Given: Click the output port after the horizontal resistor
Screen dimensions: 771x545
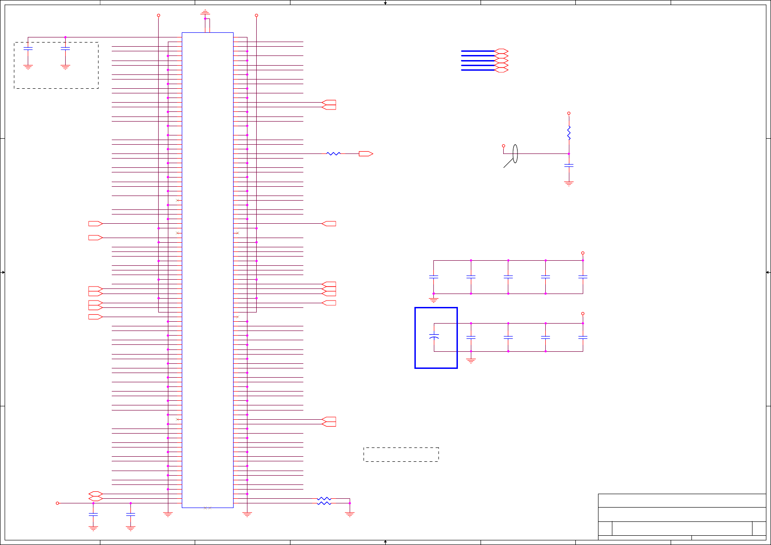Looking at the screenshot, I should (x=366, y=153).
